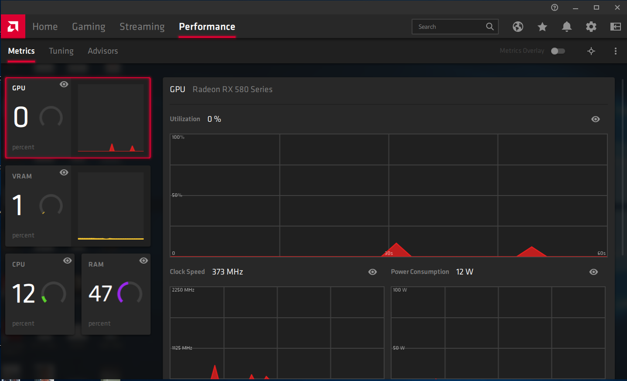Click the "373 MHz" clock speed value
Viewport: 627px width, 381px height.
click(x=228, y=272)
